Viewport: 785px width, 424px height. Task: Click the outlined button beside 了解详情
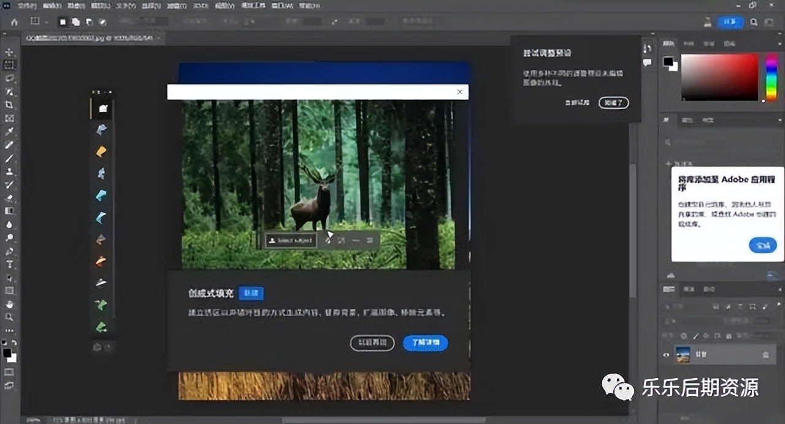(372, 343)
